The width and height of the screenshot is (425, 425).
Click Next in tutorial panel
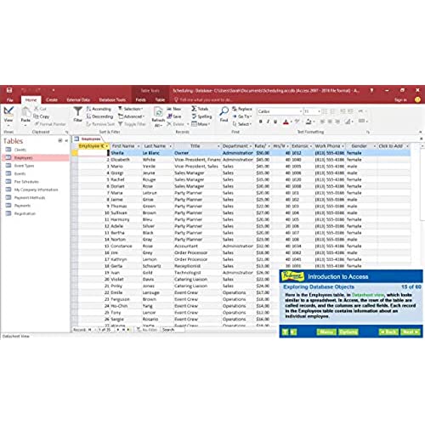pyautogui.click(x=411, y=331)
